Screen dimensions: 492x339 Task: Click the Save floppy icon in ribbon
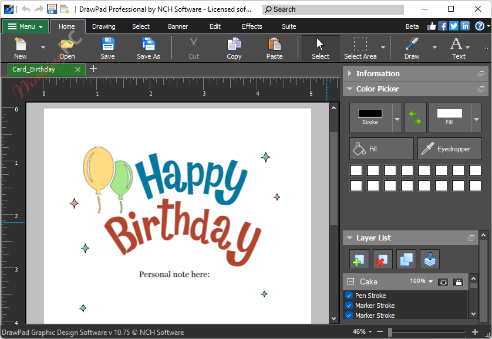coord(107,48)
